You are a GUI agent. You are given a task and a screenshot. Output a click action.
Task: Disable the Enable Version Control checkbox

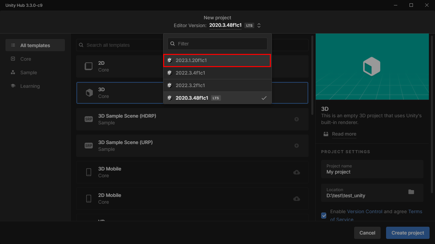[324, 216]
